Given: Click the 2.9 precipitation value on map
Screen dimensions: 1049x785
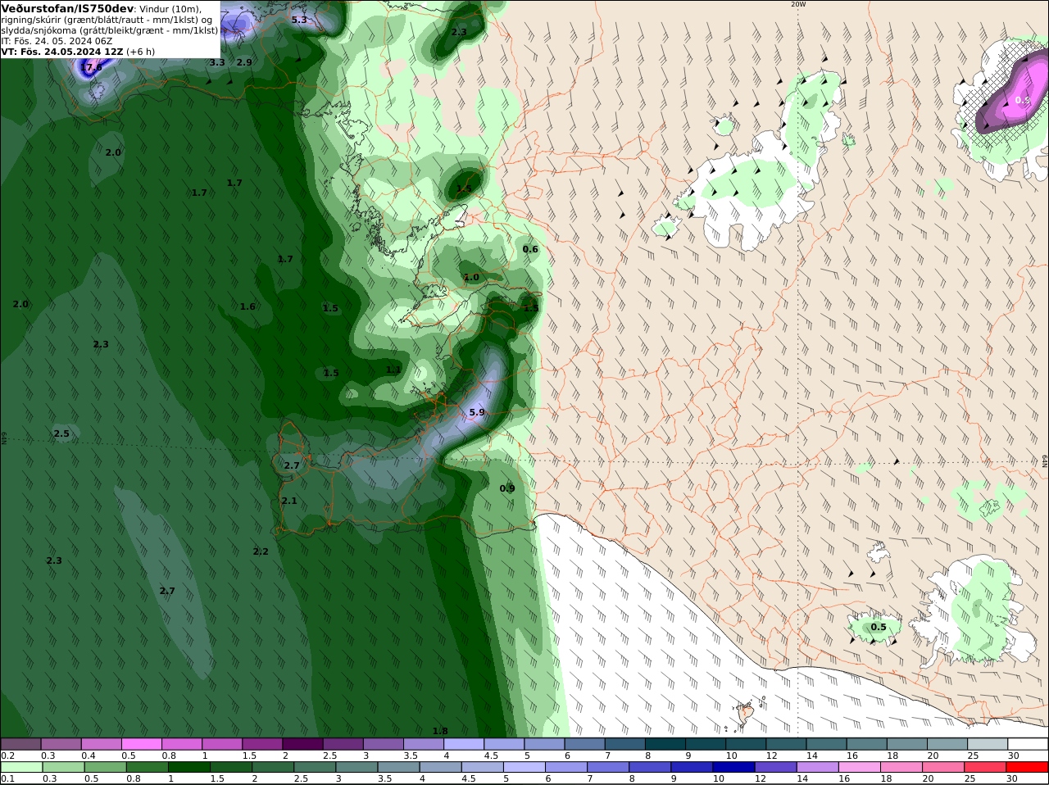Looking at the screenshot, I should pyautogui.click(x=244, y=62).
